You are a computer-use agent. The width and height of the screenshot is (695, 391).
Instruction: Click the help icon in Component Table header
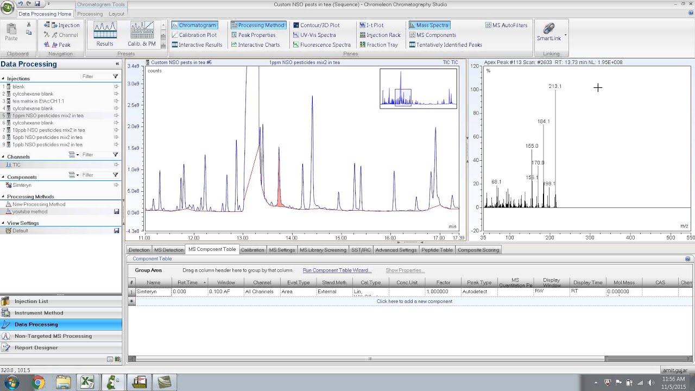click(x=687, y=259)
